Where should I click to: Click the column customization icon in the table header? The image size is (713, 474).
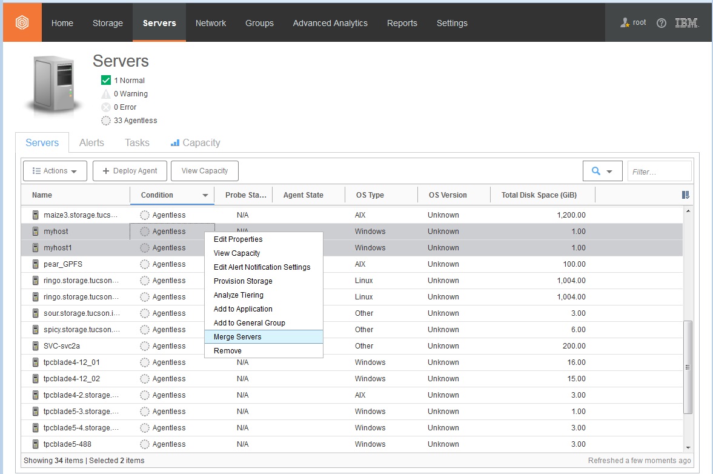685,195
